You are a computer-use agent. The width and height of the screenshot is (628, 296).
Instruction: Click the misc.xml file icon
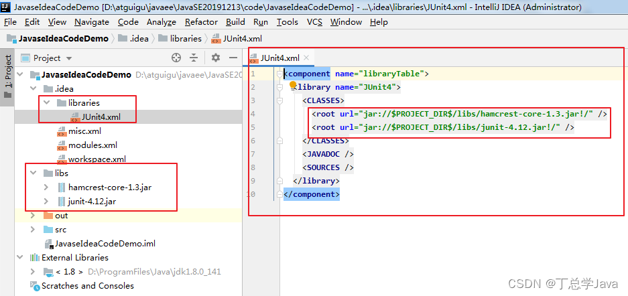[62, 131]
